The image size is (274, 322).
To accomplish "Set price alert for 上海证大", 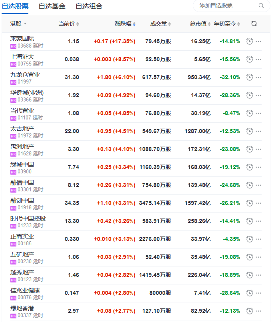I will (249, 60).
